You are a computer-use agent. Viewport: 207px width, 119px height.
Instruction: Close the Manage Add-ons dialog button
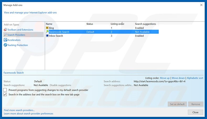click(195, 112)
